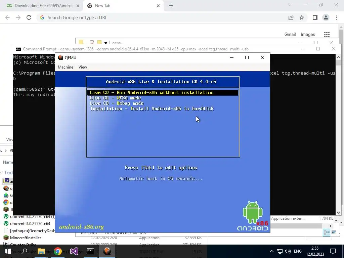
Task: Open the Images link
Action: (308, 35)
